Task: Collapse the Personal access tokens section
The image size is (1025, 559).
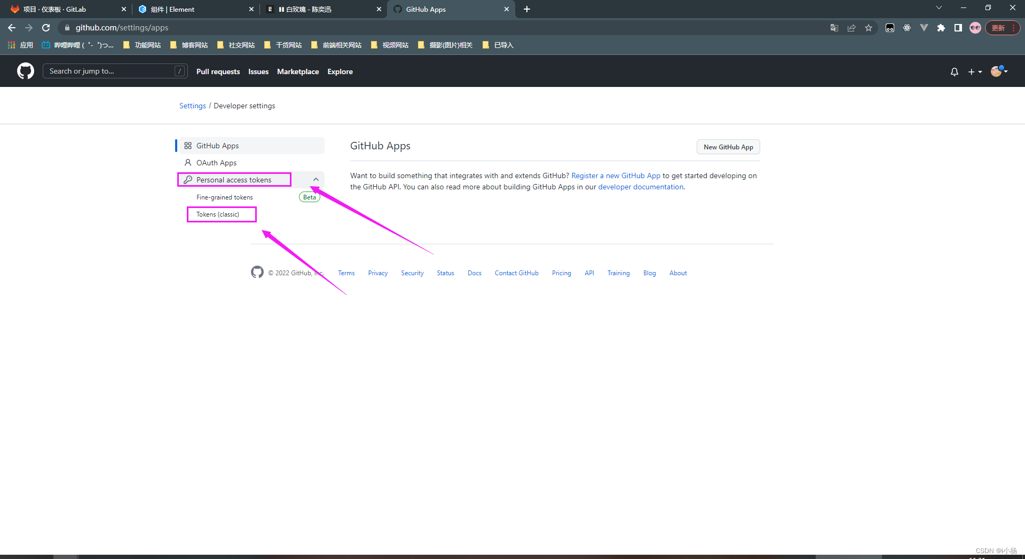Action: tap(316, 180)
